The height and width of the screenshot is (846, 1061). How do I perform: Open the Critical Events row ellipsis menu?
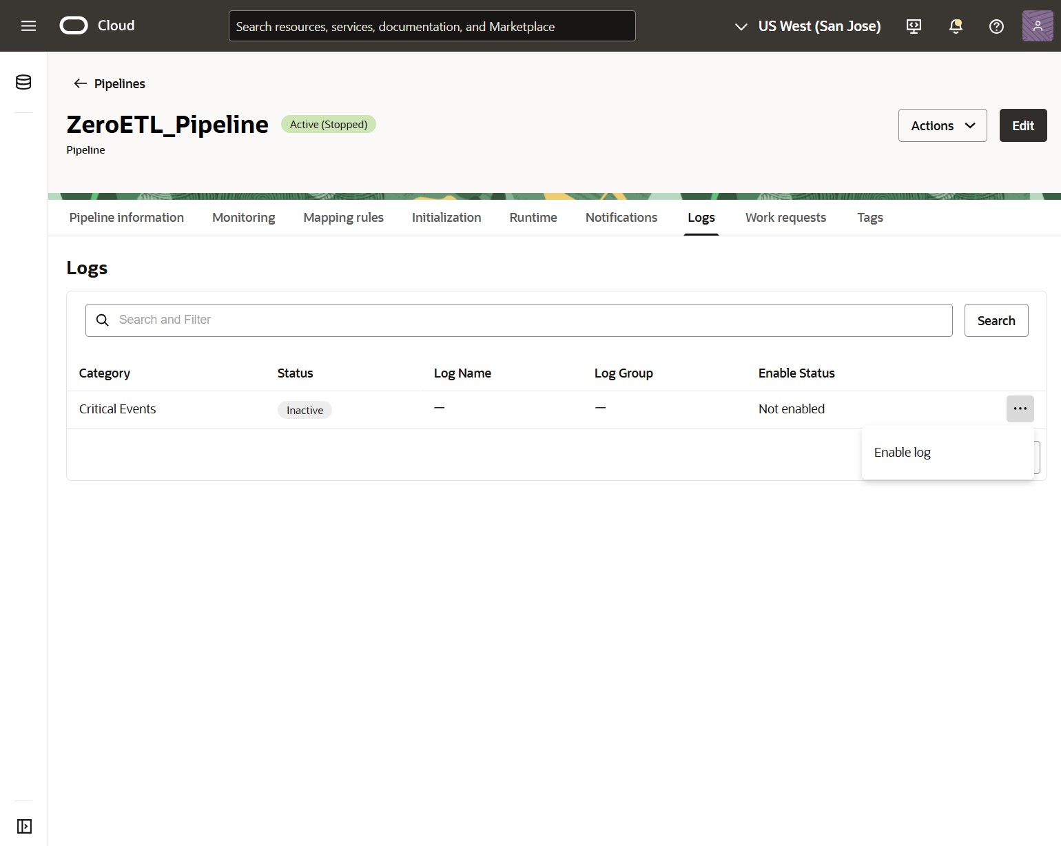[1020, 409]
